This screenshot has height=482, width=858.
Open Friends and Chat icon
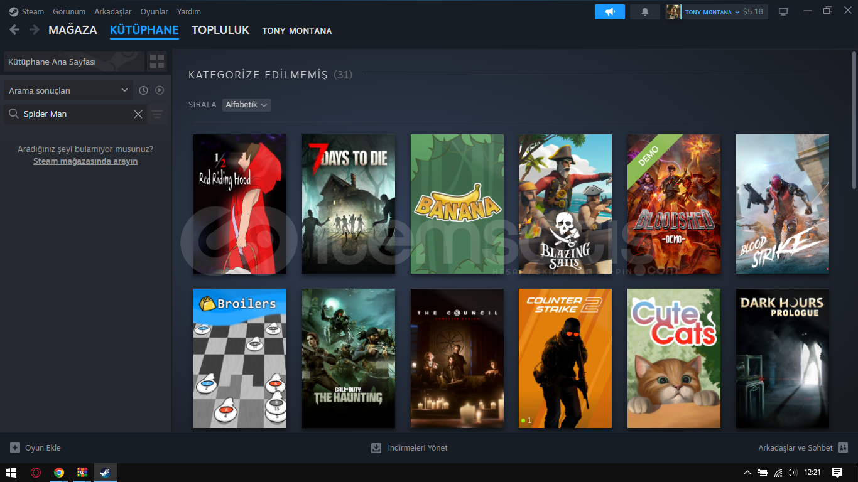tap(843, 447)
